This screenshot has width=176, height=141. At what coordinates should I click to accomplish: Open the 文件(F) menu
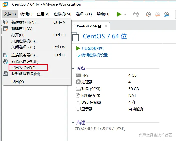coord(10,14)
